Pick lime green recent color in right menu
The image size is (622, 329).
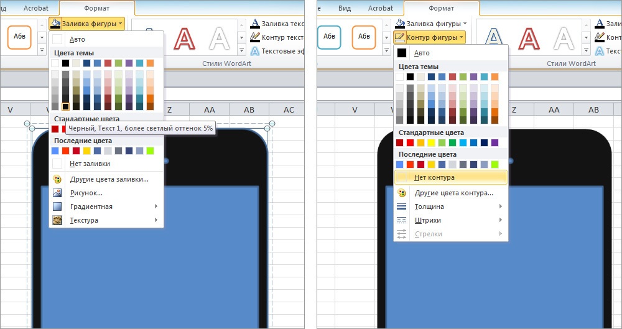pyautogui.click(x=494, y=164)
